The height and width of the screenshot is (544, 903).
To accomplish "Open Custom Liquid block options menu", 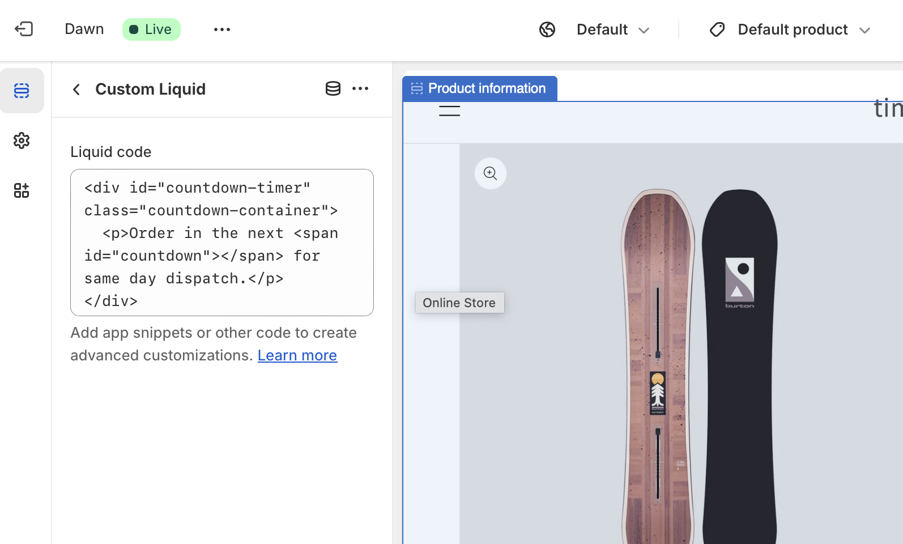I will point(360,88).
